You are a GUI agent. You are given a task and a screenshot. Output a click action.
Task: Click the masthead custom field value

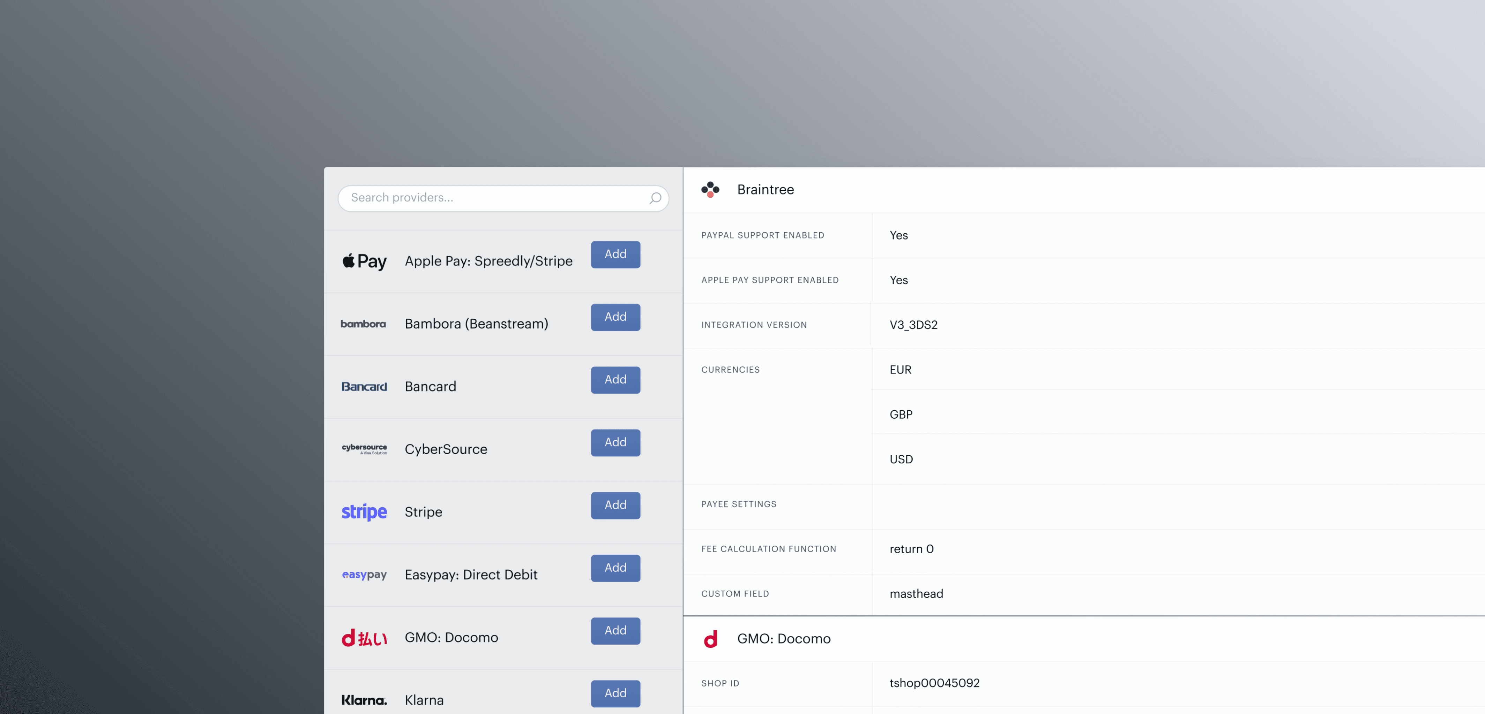[916, 594]
